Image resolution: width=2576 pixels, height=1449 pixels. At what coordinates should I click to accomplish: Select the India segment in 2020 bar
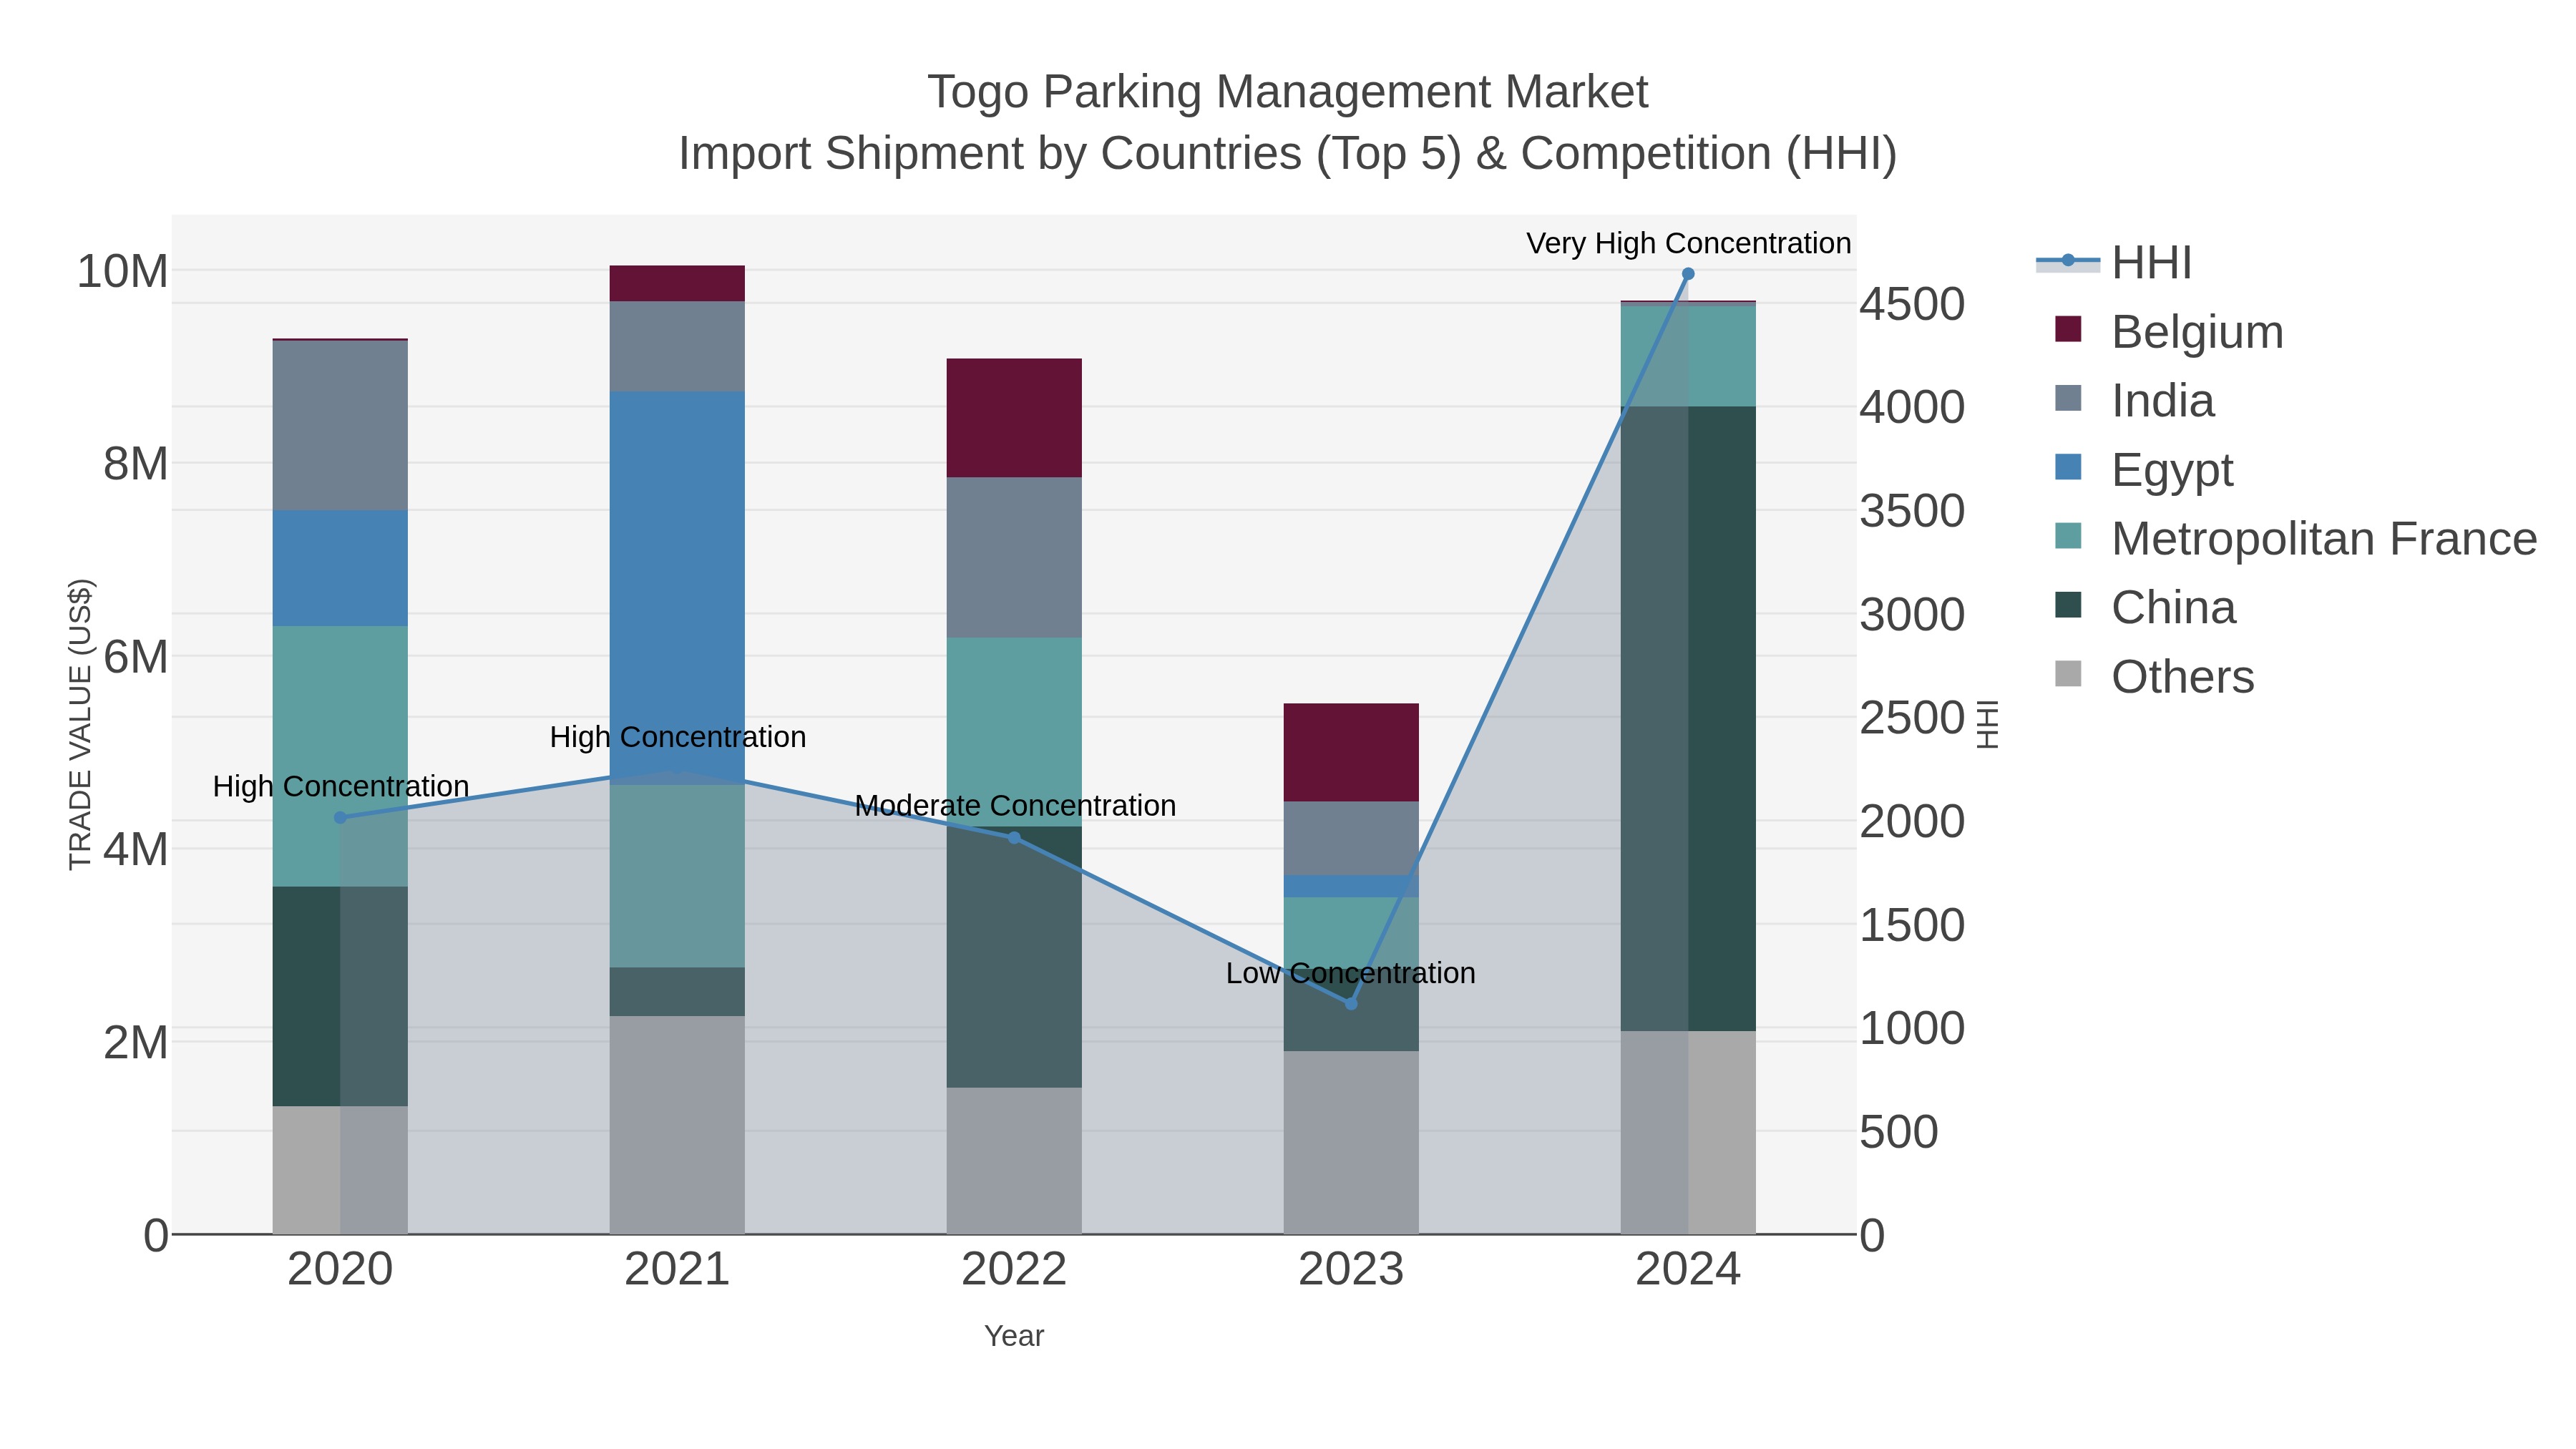click(x=340, y=426)
